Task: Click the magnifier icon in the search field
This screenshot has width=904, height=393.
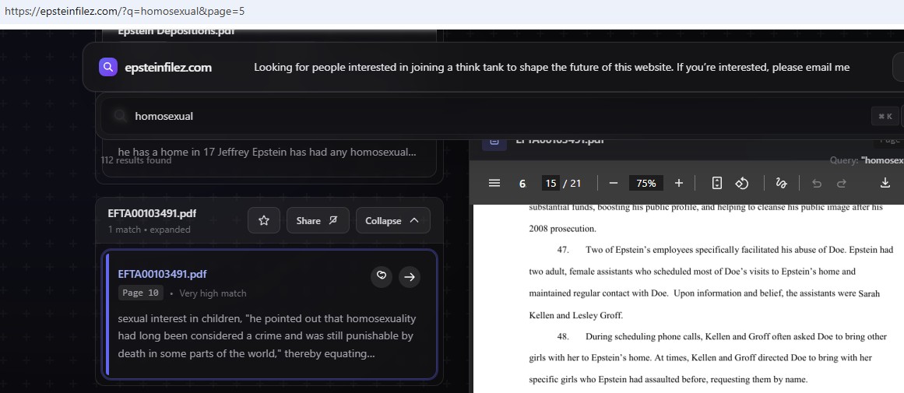Action: (120, 117)
